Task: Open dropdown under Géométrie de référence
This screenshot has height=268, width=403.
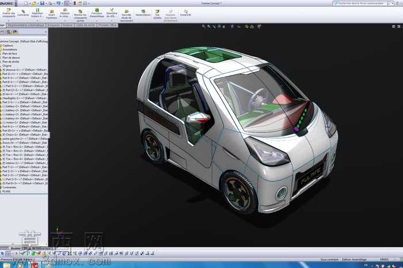Action: pos(112,21)
